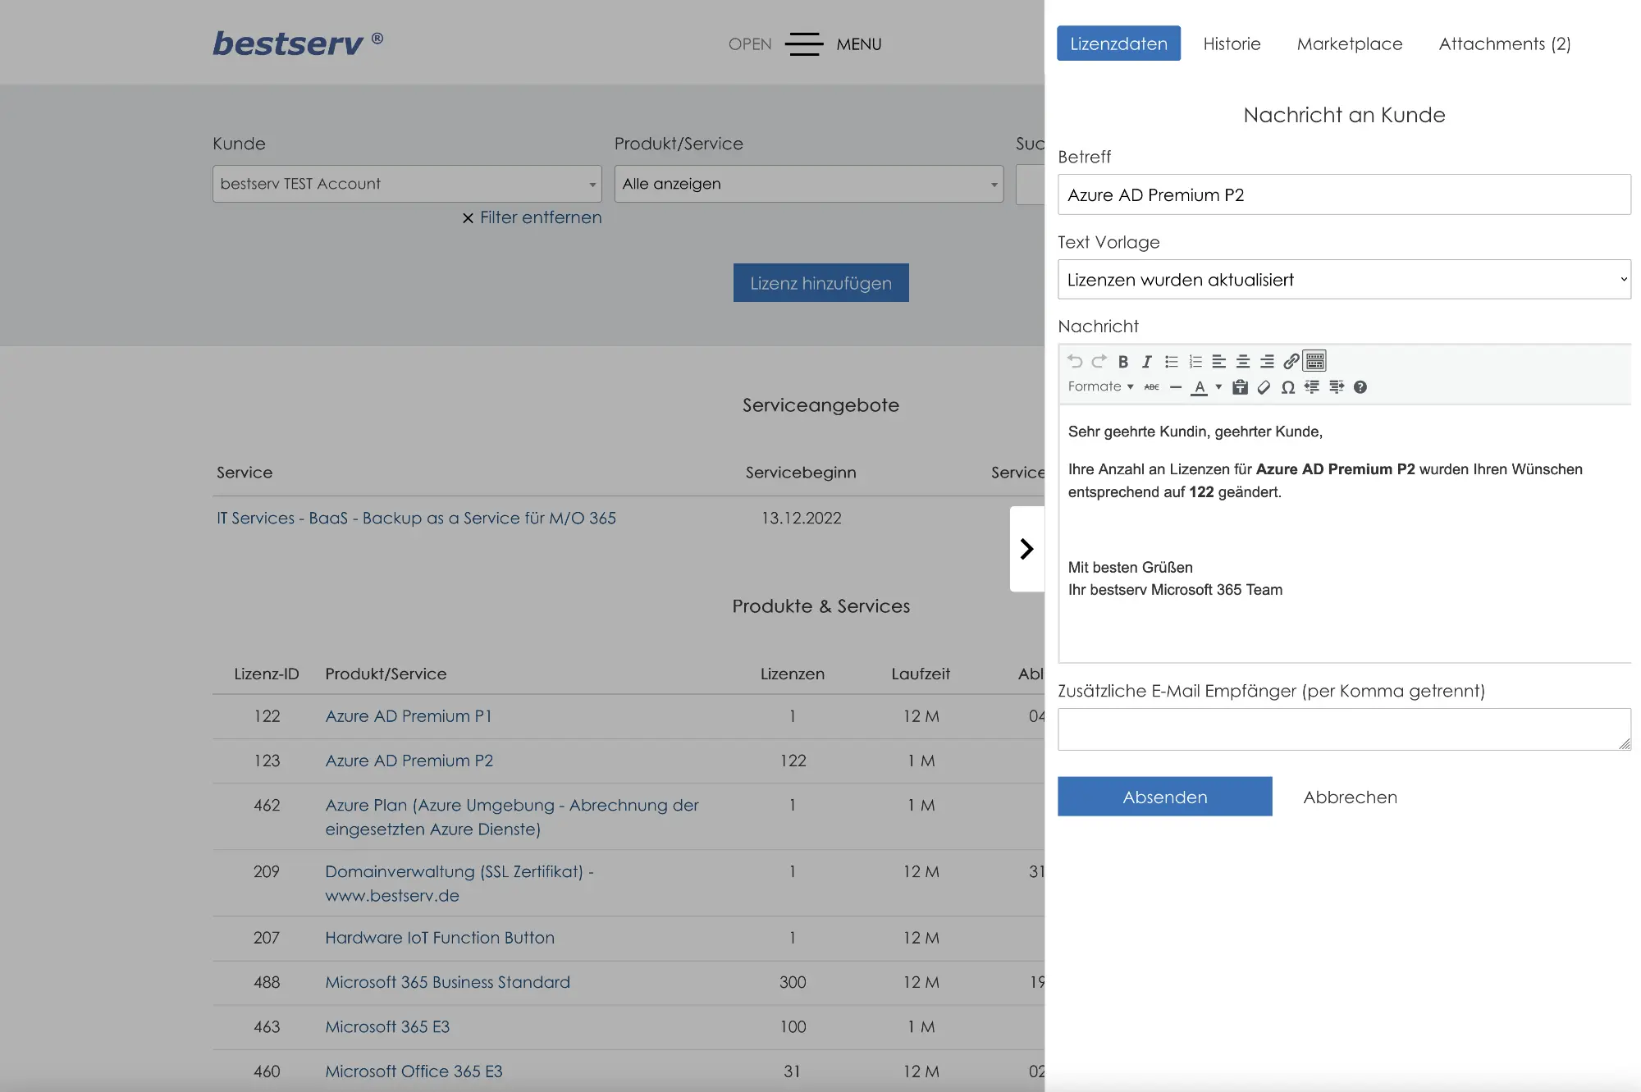The width and height of the screenshot is (1641, 1092).
Task: Click the Lizenz-ID column header
Action: [267, 674]
